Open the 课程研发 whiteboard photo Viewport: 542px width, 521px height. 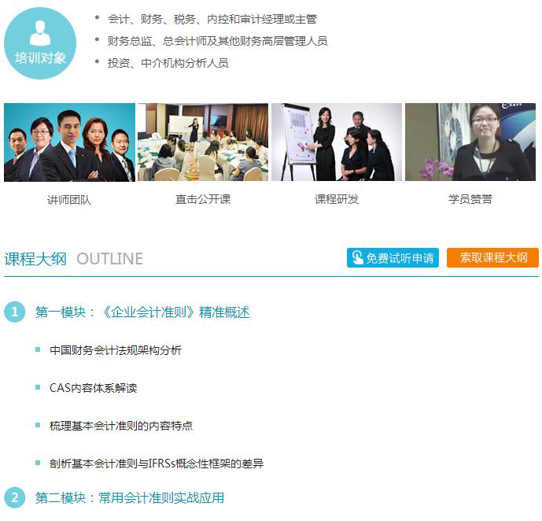[337, 142]
